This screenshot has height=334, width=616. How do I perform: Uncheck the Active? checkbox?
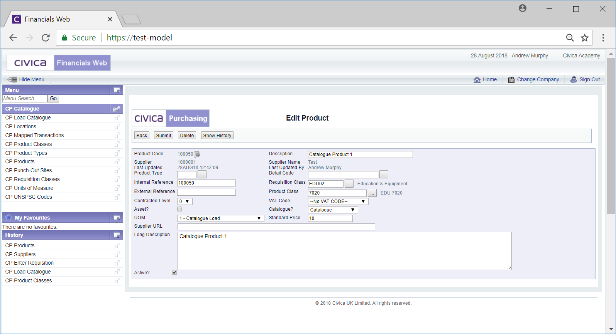[174, 273]
